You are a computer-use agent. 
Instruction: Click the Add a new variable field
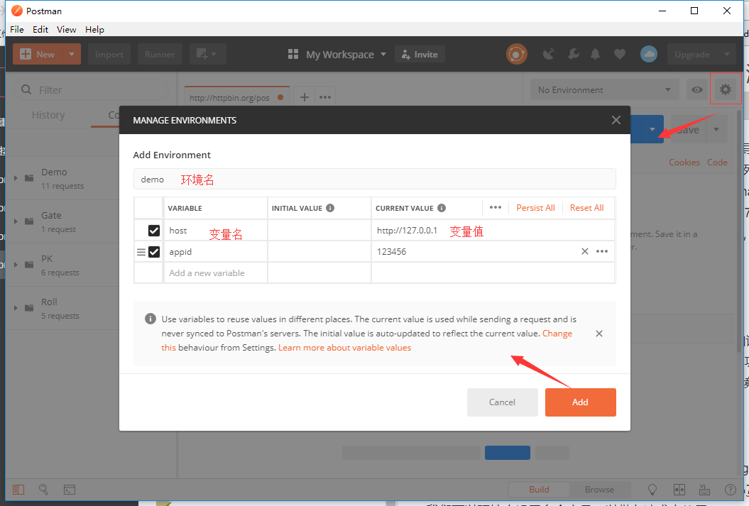[215, 273]
